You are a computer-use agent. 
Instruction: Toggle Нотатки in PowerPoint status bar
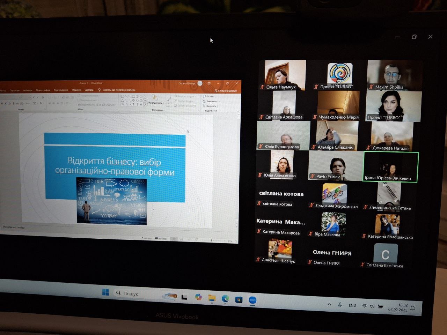[146, 238]
